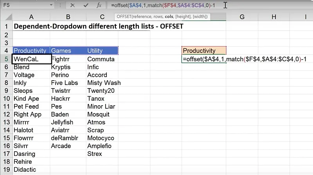Select the Dependent-Dropdown title cell
The width and height of the screenshot is (313, 175).
[x=98, y=27]
